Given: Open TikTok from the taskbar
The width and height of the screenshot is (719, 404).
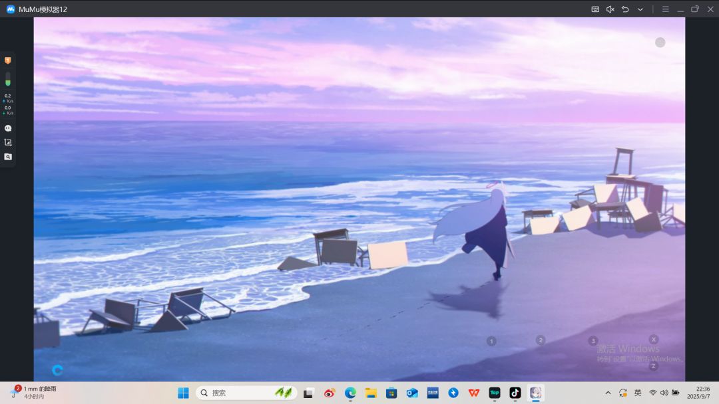Looking at the screenshot, I should click(x=515, y=393).
